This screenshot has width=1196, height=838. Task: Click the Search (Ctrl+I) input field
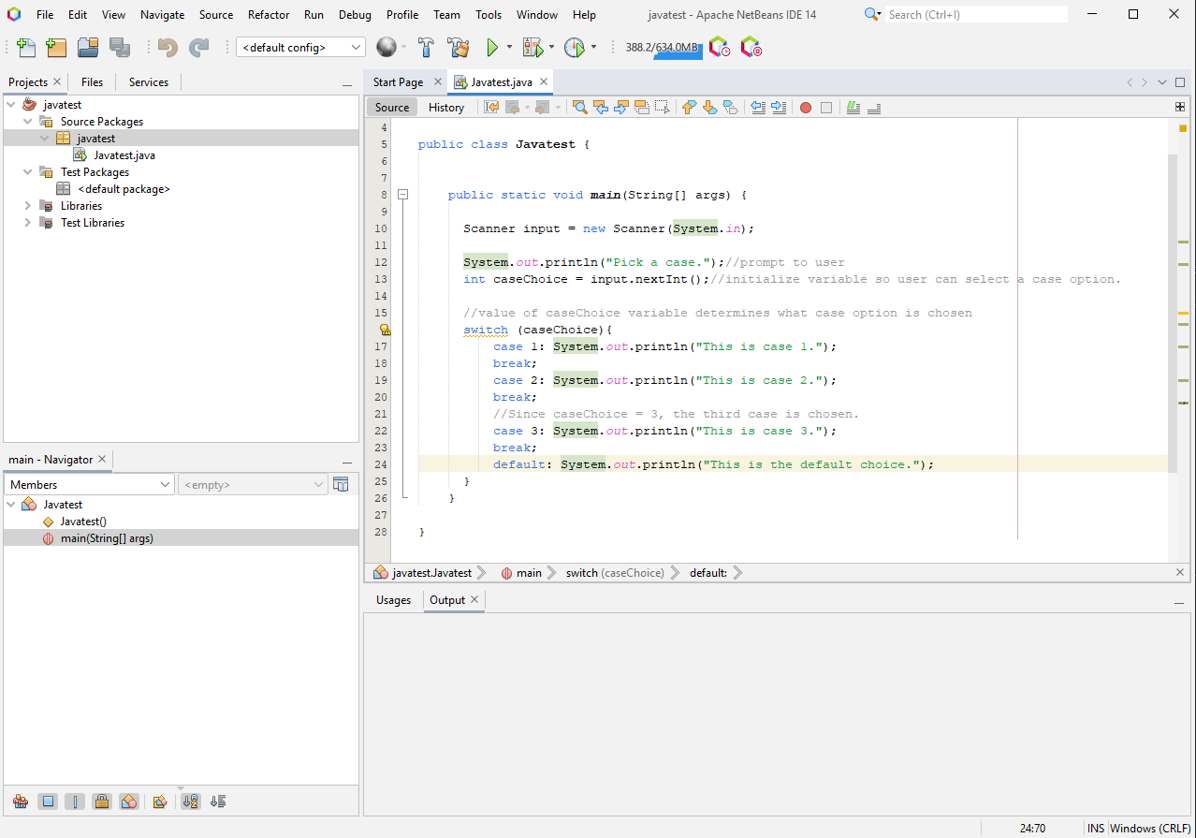976,14
